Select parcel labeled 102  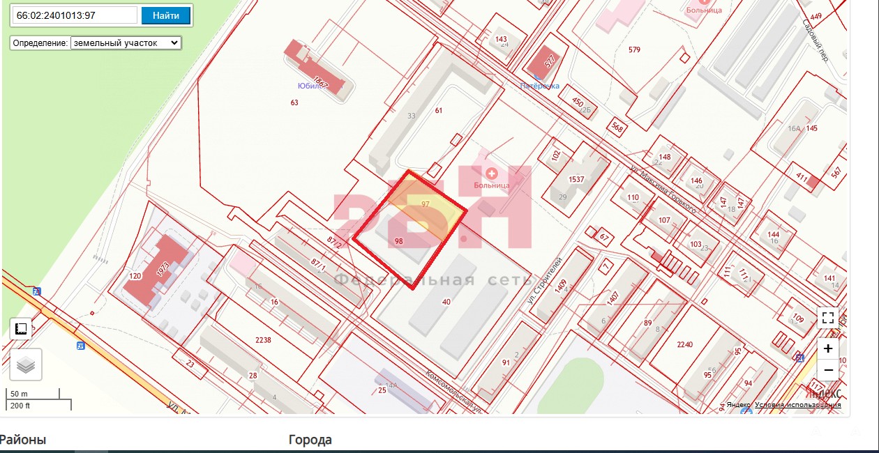click(556, 155)
